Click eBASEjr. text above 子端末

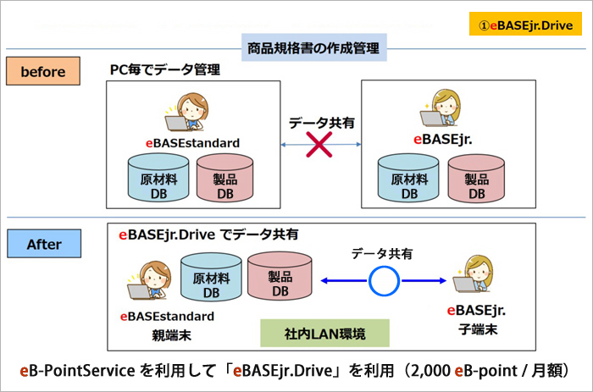[476, 311]
